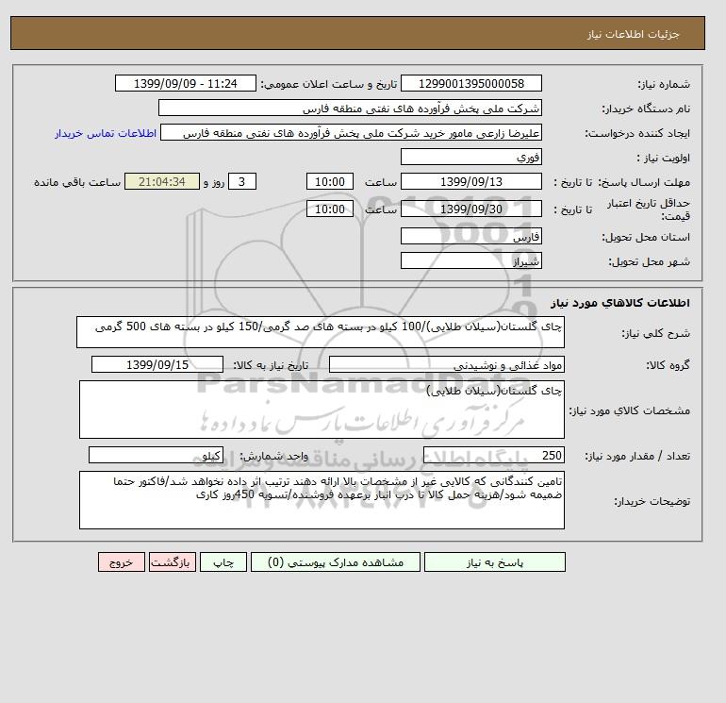Click the text 'ساعت باقی مانده'
726x703 pixels.
pos(77,182)
